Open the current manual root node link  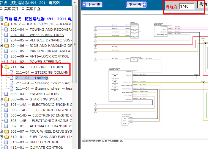pos(38,19)
